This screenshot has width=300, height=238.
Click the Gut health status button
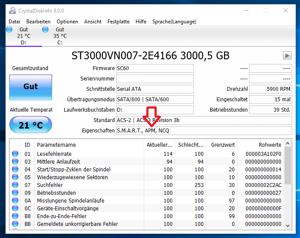click(x=31, y=87)
